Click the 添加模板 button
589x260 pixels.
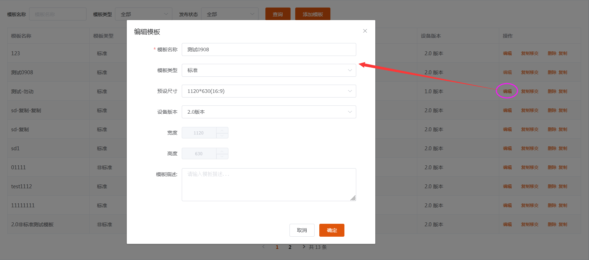[x=312, y=14]
